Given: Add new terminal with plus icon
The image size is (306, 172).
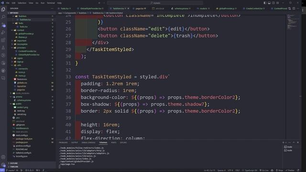Looking at the screenshot, I should pos(283,142).
